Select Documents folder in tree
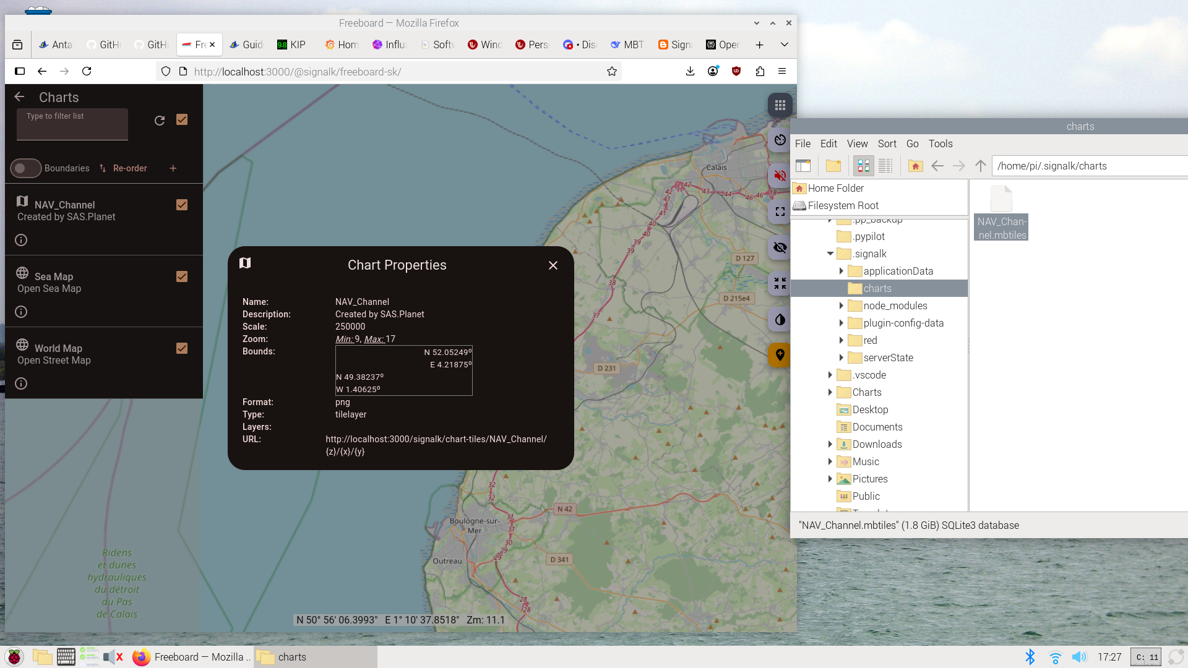This screenshot has width=1188, height=668. click(869, 427)
